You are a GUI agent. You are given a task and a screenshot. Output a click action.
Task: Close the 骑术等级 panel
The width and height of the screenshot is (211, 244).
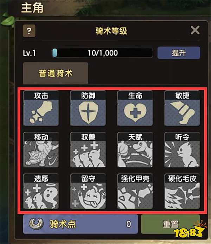tap(195, 30)
